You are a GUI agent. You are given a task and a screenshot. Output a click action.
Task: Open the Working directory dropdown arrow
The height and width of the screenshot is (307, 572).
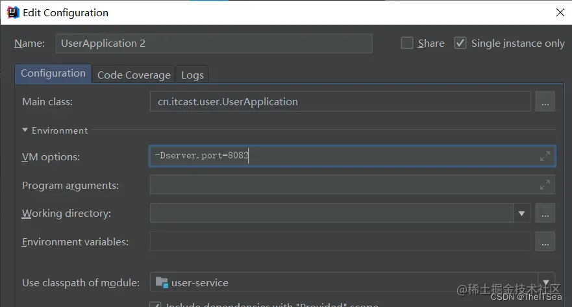[x=521, y=214]
